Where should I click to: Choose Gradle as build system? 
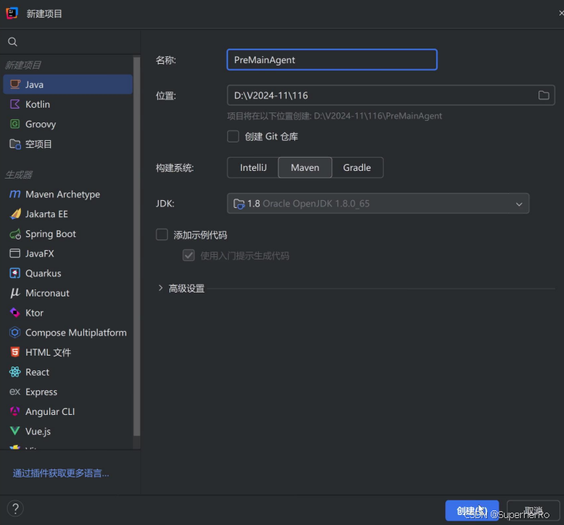(357, 168)
